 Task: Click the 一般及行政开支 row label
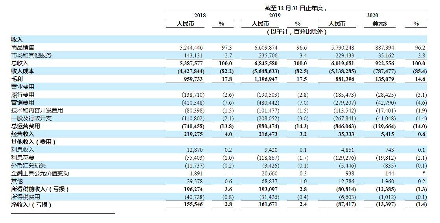tap(31, 118)
